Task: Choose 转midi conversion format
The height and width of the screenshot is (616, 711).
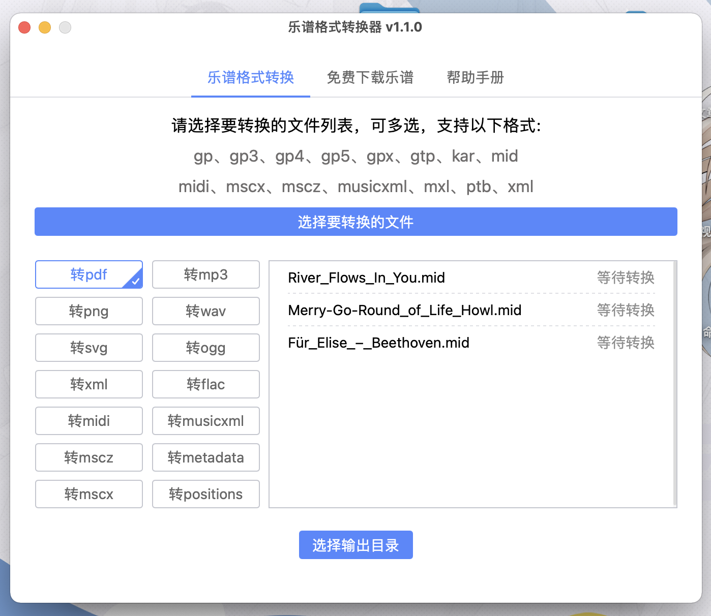Action: point(88,421)
